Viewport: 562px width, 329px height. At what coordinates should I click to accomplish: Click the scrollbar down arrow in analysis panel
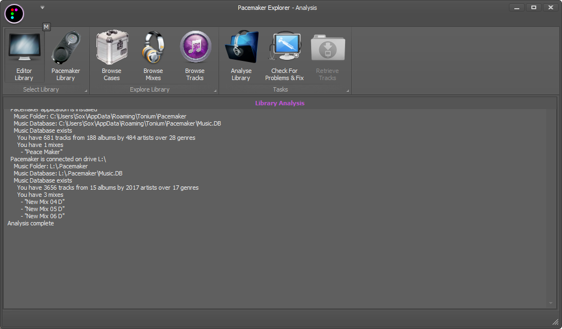550,303
